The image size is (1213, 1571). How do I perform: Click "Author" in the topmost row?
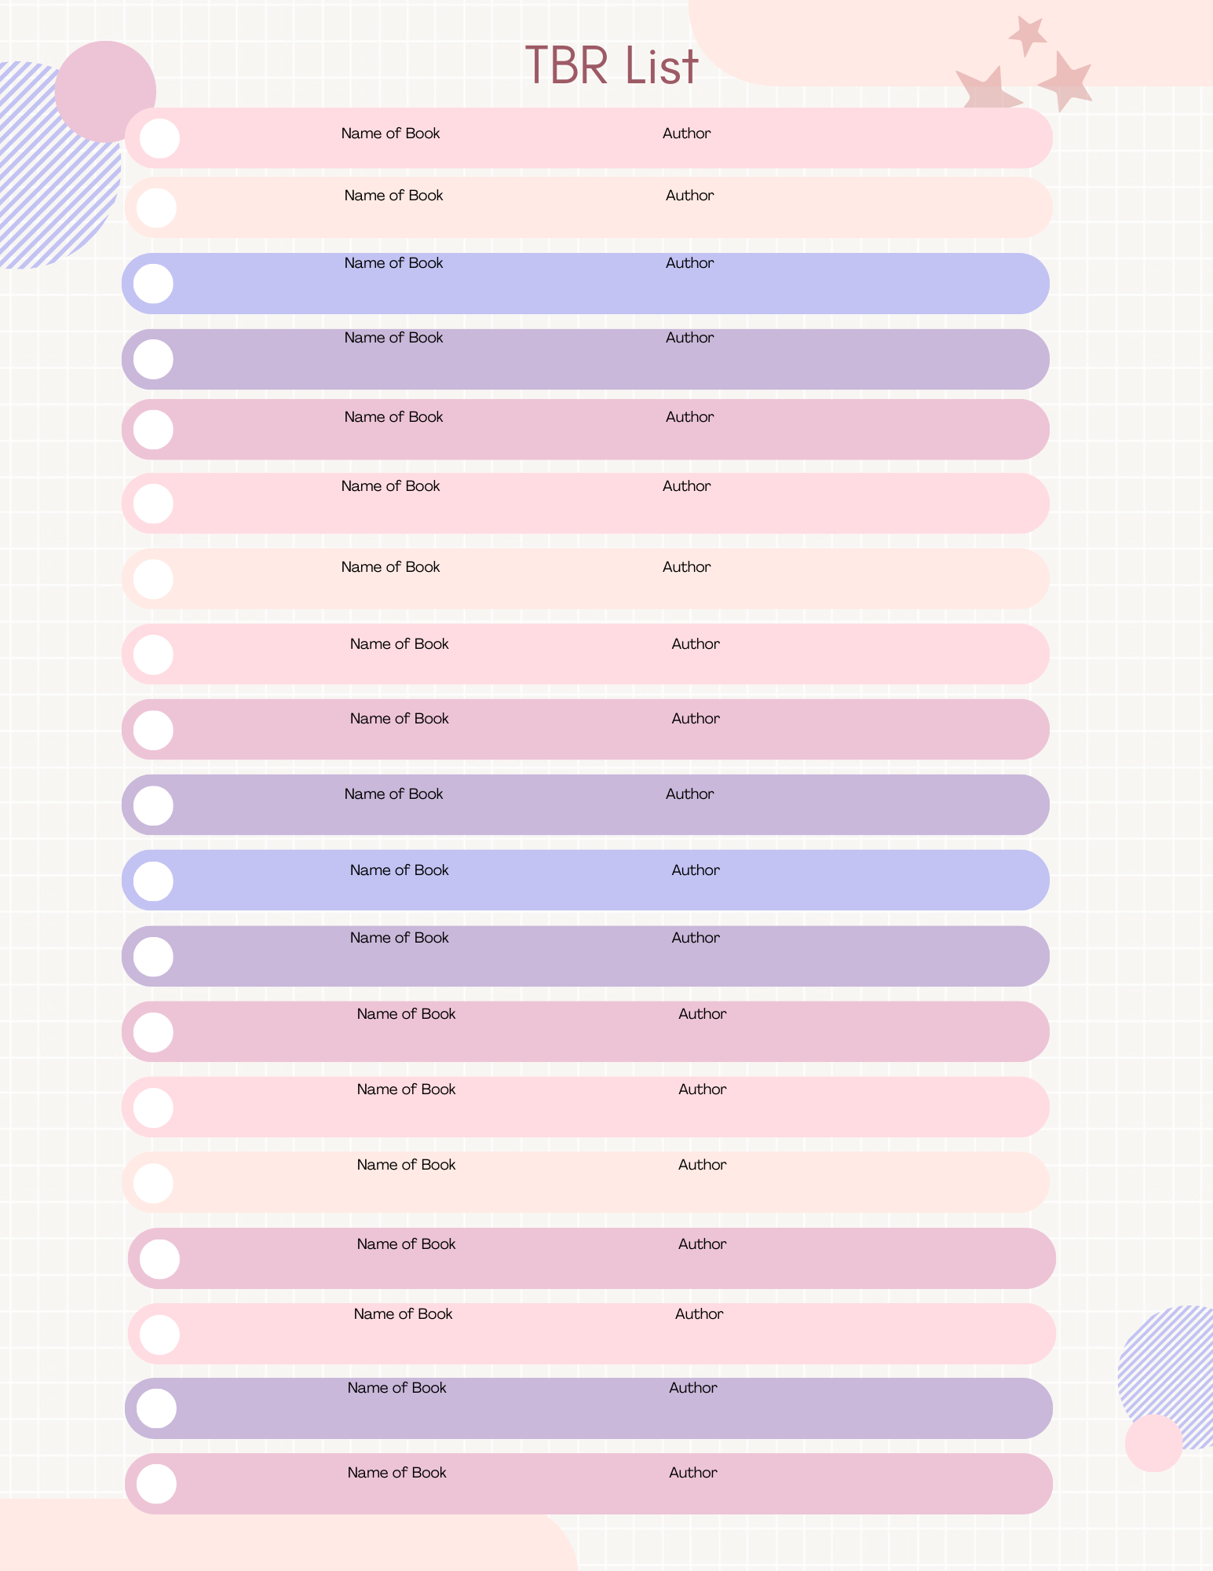(x=686, y=134)
